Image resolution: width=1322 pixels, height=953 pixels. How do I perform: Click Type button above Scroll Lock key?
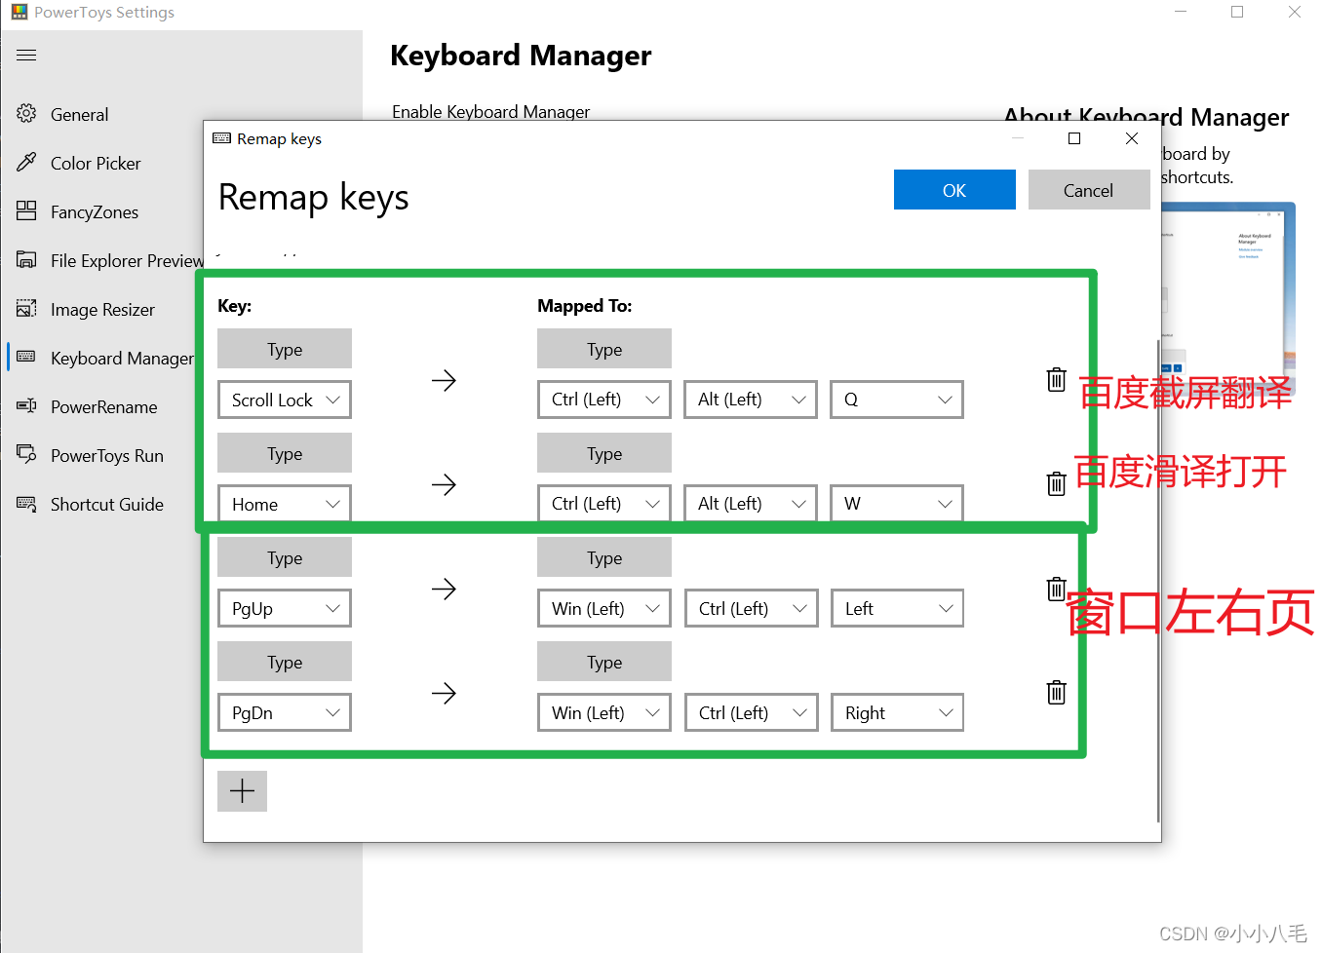click(x=285, y=349)
